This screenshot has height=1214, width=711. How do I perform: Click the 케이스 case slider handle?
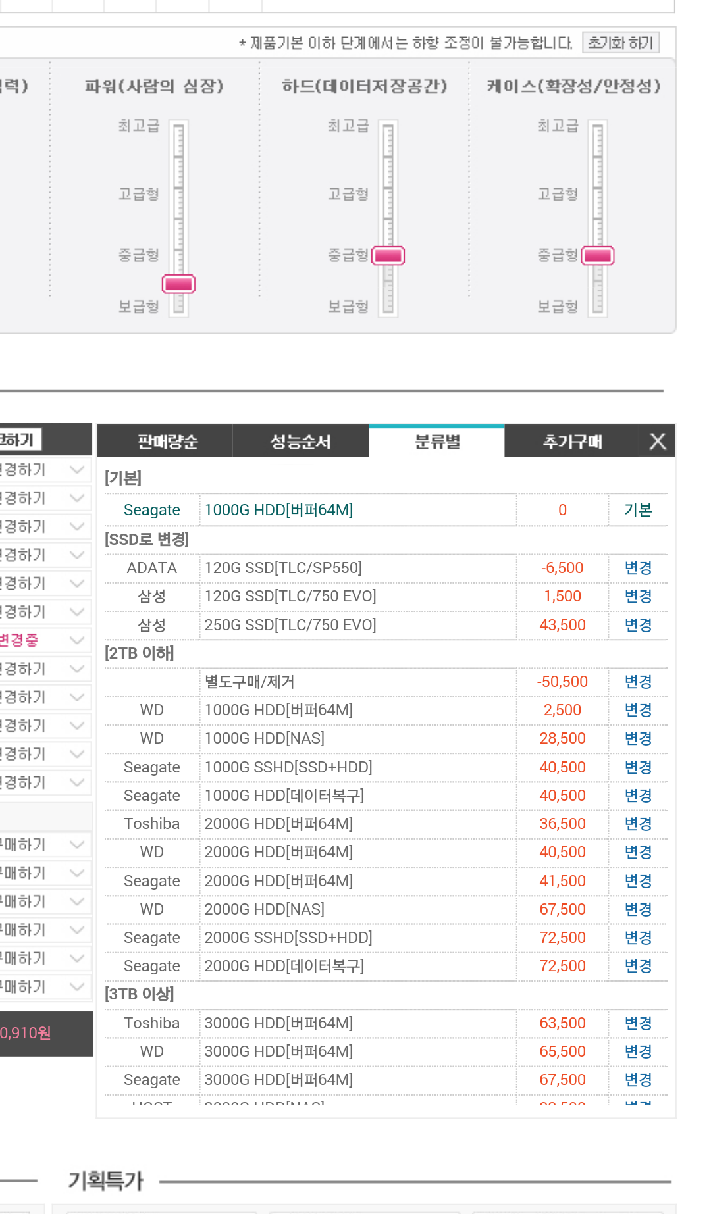[x=598, y=255]
